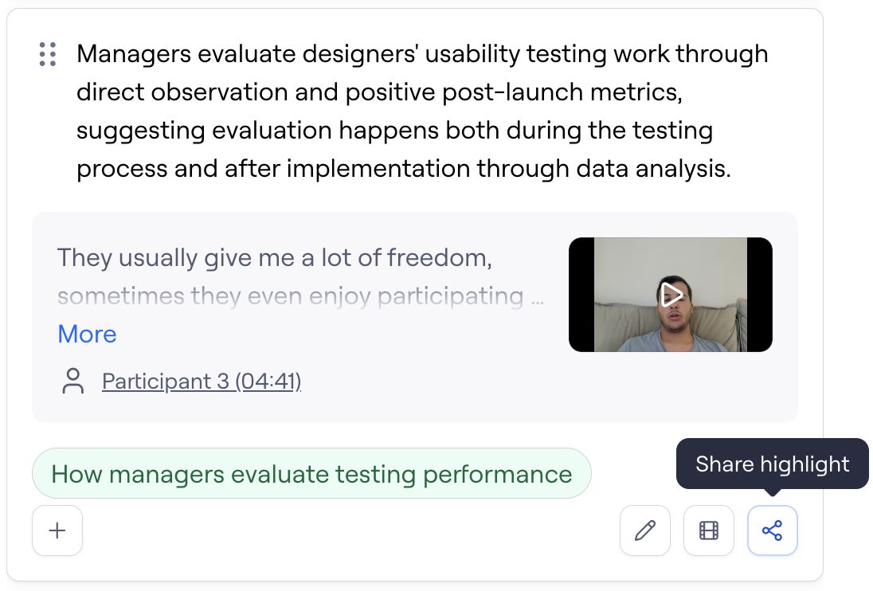Select the "How managers evaluate testing performance" tag
The height and width of the screenshot is (591, 873).
click(x=311, y=474)
